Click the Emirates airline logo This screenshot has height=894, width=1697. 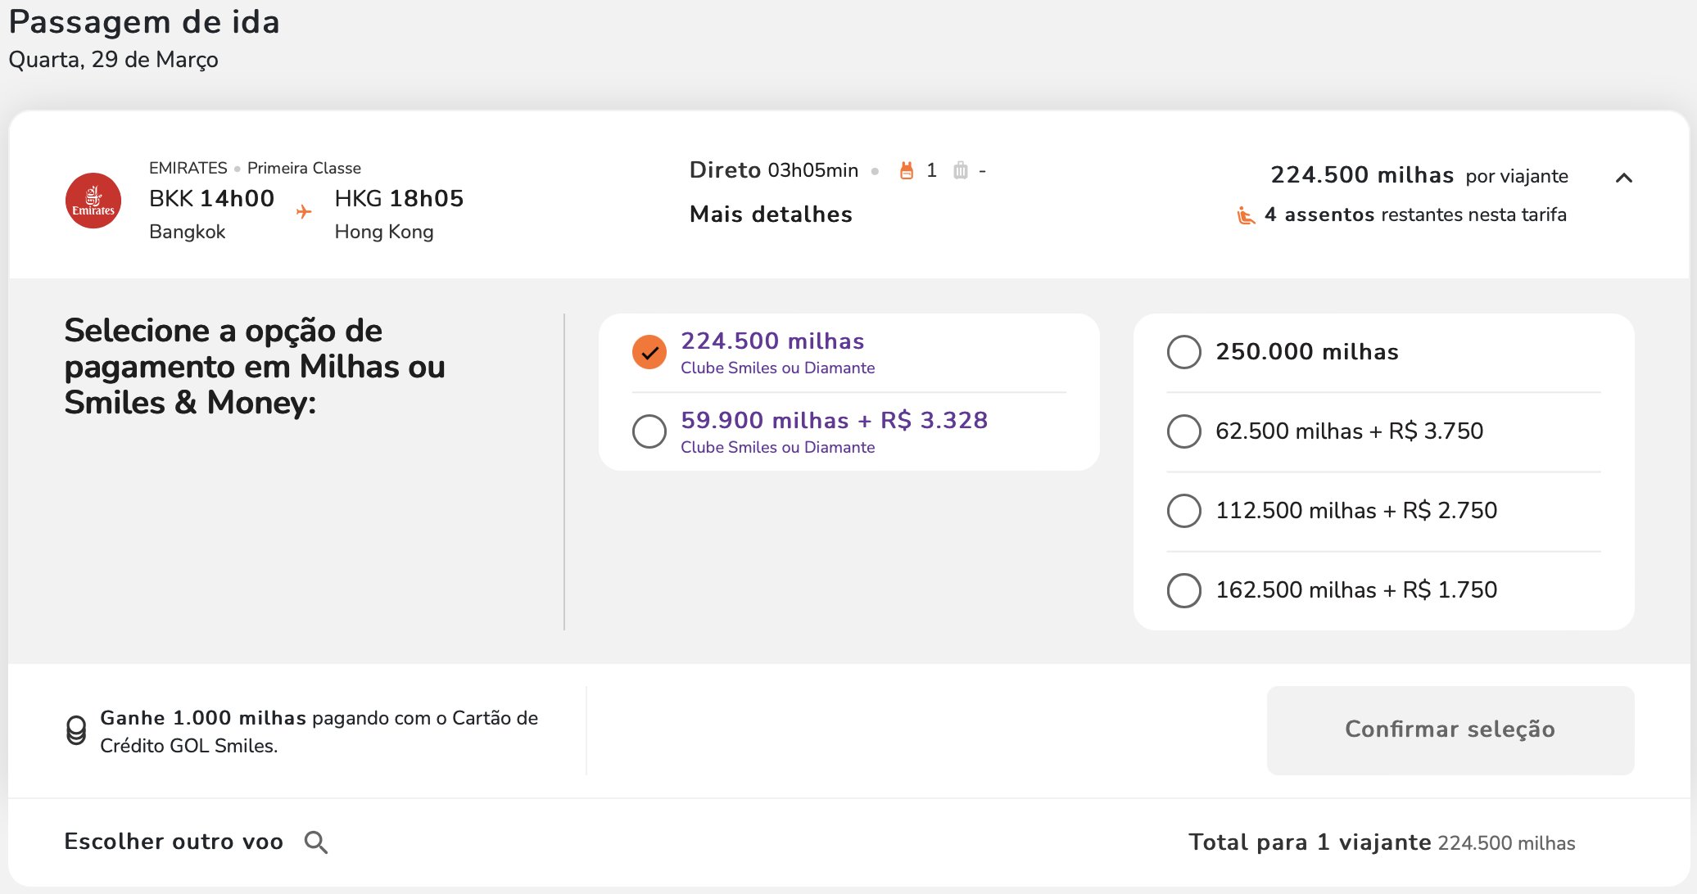93,201
